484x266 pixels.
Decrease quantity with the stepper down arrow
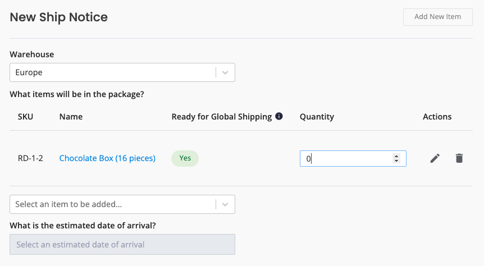pos(396,160)
